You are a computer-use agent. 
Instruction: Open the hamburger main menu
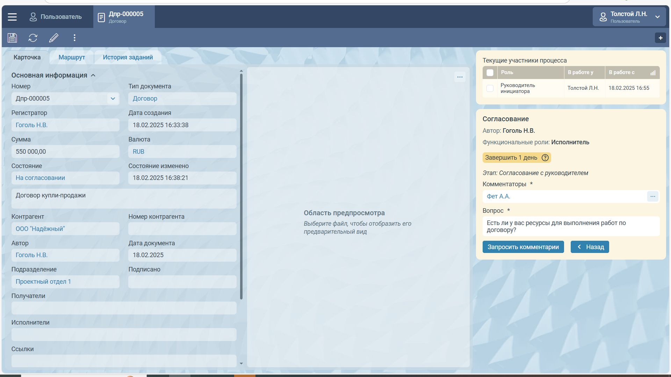pyautogui.click(x=12, y=17)
